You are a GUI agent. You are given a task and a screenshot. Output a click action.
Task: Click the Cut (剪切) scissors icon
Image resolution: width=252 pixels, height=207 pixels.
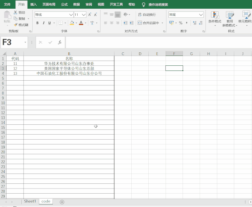pos(15,13)
